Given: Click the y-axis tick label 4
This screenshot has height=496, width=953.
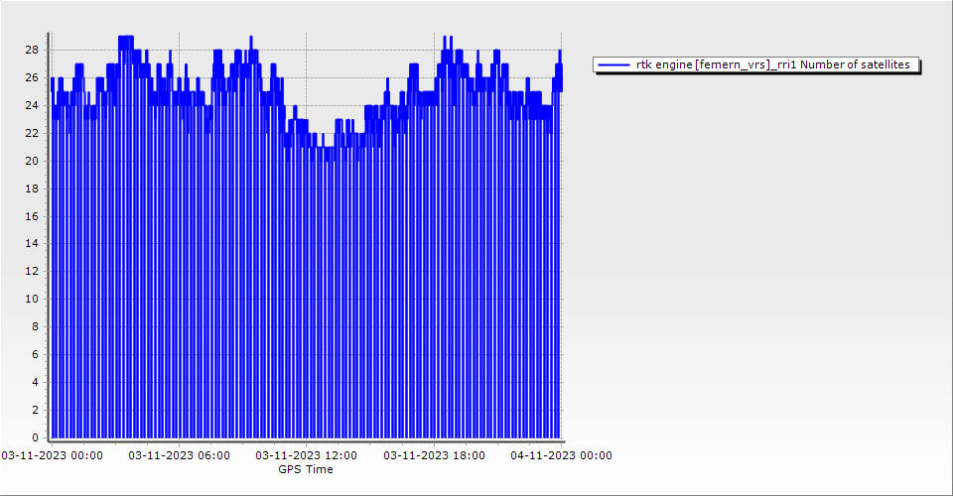Looking at the screenshot, I should [35, 382].
